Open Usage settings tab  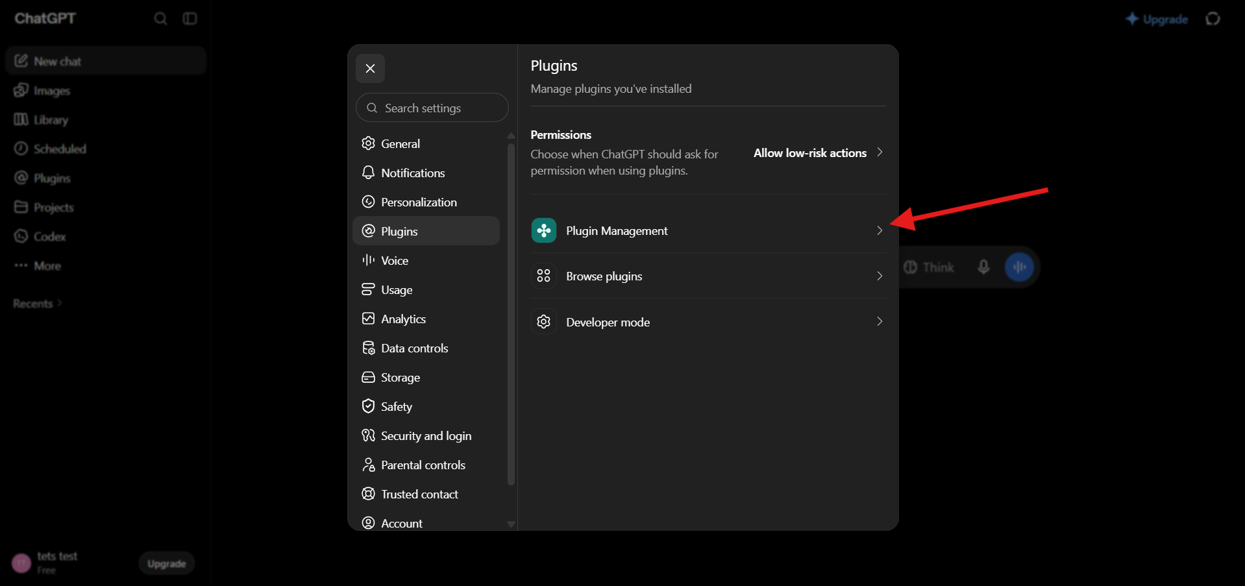point(426,289)
